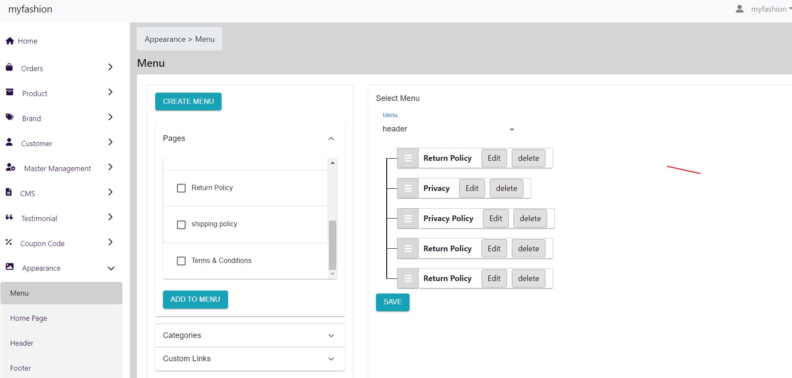Expand the Custom Links accordion
The width and height of the screenshot is (792, 378).
(x=250, y=359)
